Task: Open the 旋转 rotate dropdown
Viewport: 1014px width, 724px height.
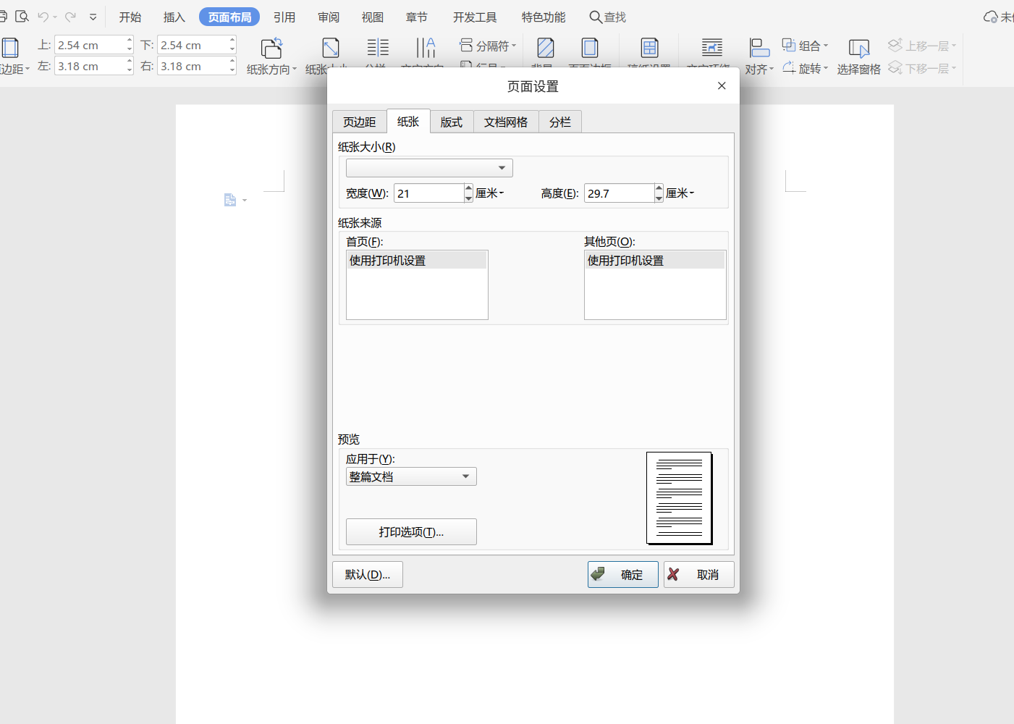Action: (805, 68)
